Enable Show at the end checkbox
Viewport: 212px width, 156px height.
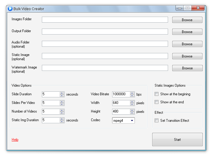[x=156, y=102]
